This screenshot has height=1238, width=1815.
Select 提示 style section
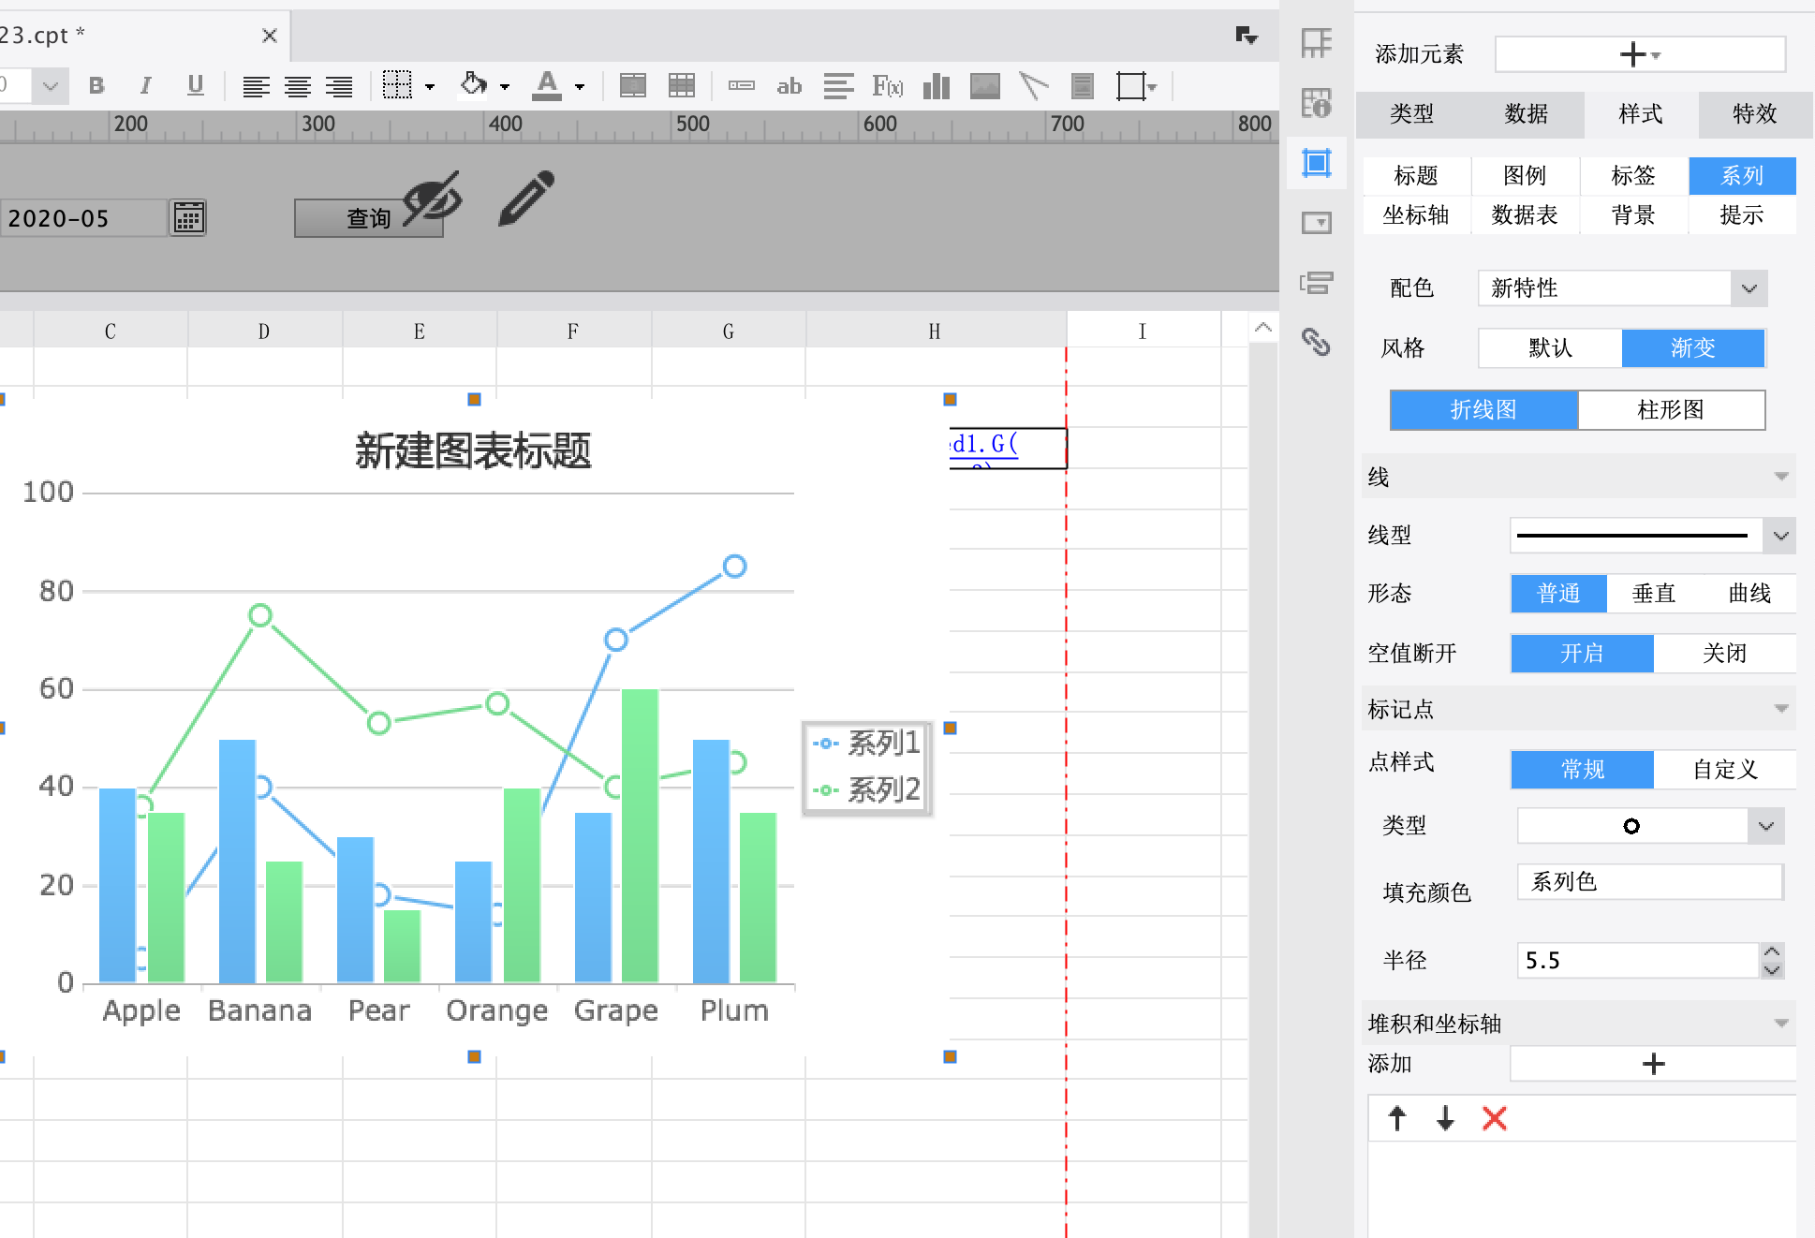(1742, 215)
